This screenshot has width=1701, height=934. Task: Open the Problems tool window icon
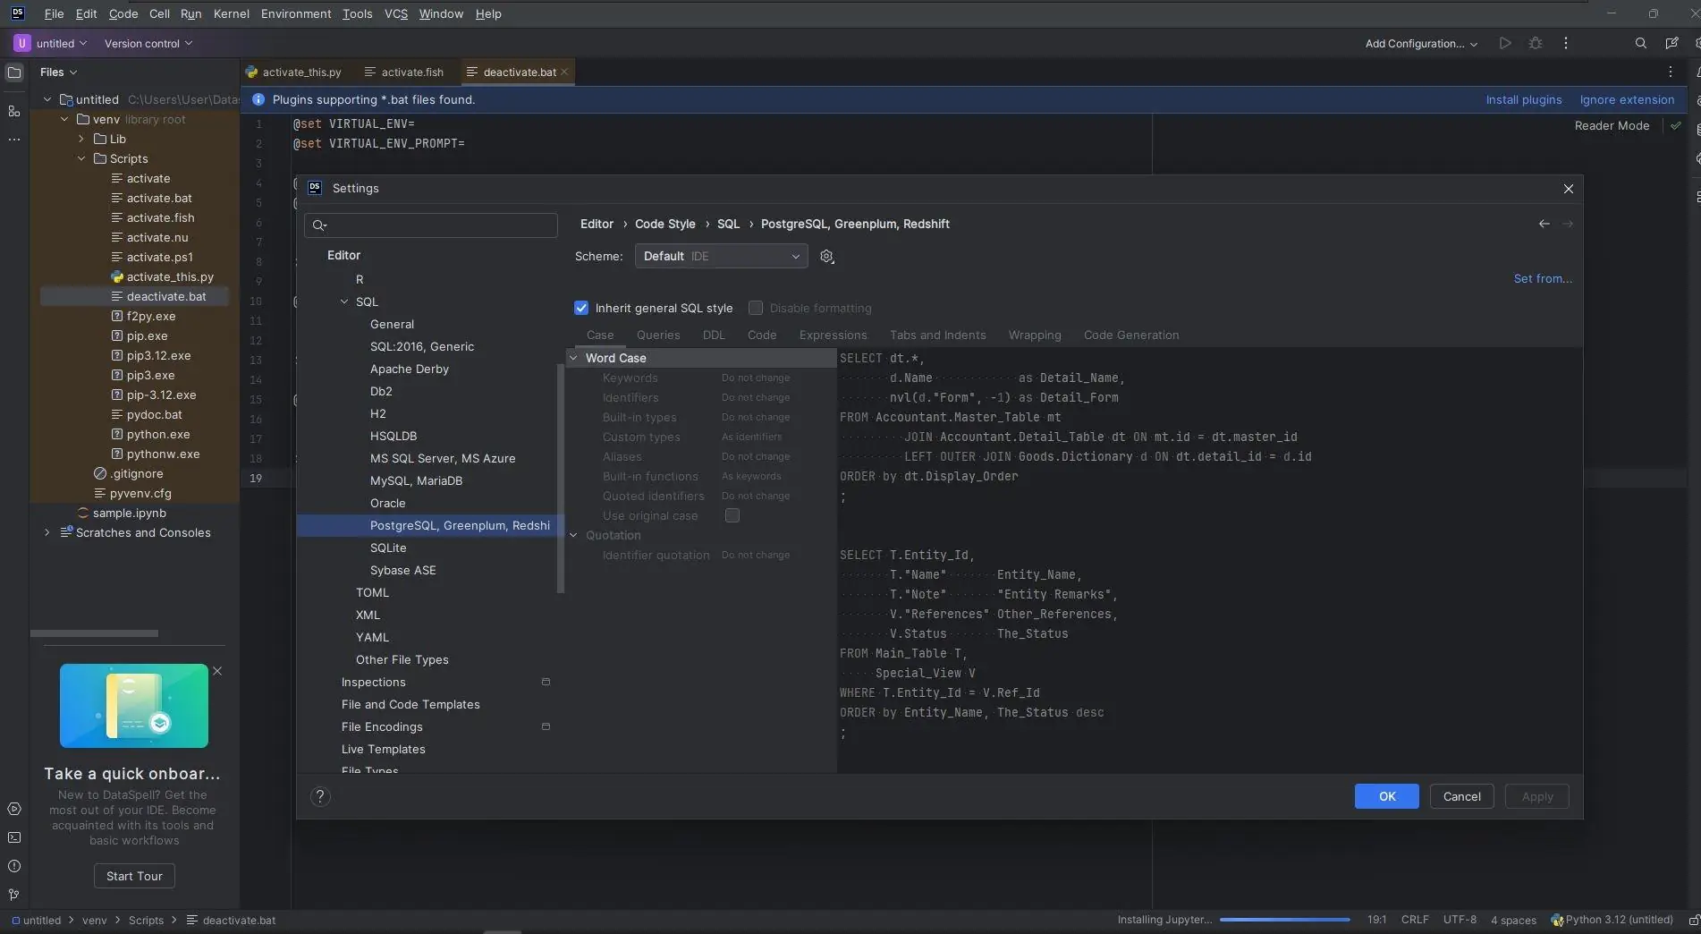tap(14, 866)
